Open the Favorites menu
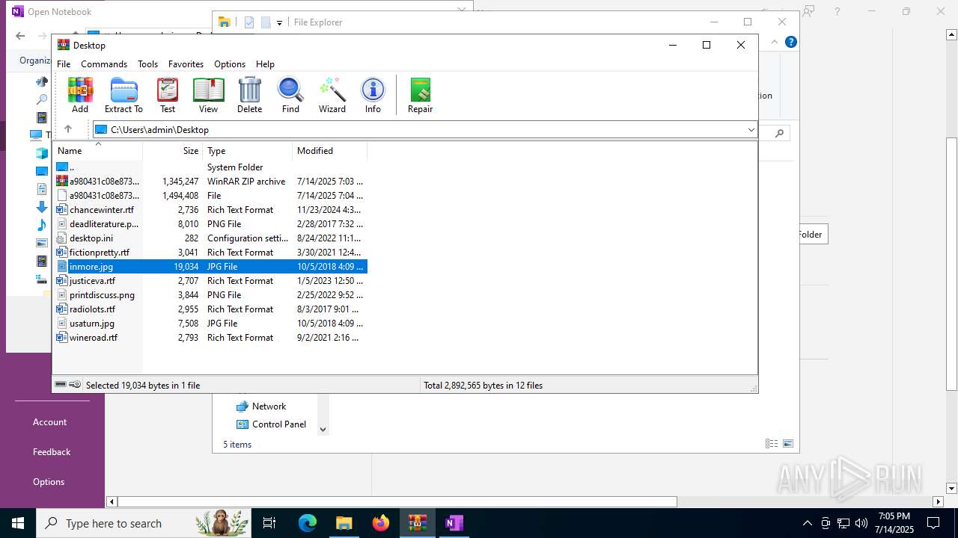 coord(186,64)
